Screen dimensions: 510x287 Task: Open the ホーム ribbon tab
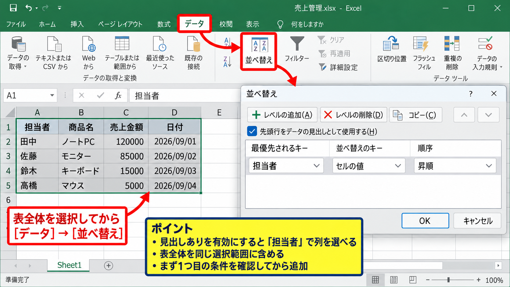(47, 24)
